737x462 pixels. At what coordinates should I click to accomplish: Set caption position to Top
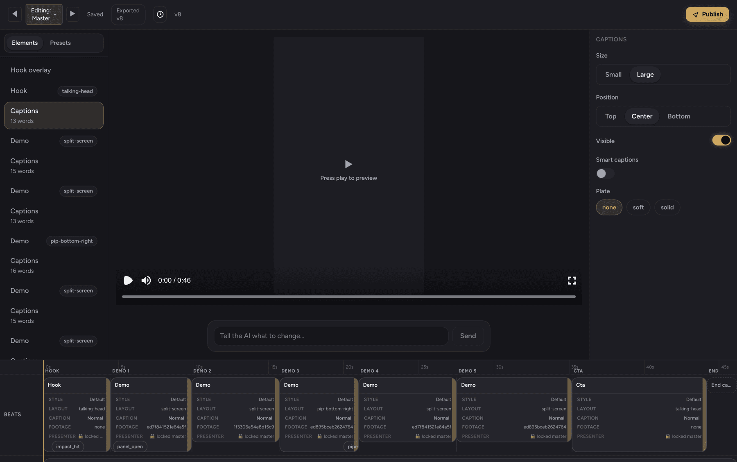point(610,116)
